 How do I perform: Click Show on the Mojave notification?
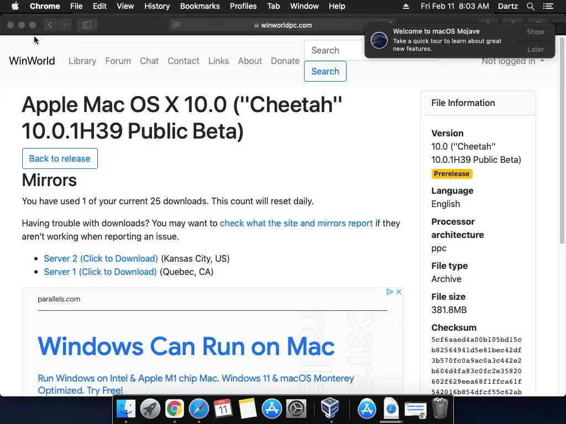click(535, 31)
